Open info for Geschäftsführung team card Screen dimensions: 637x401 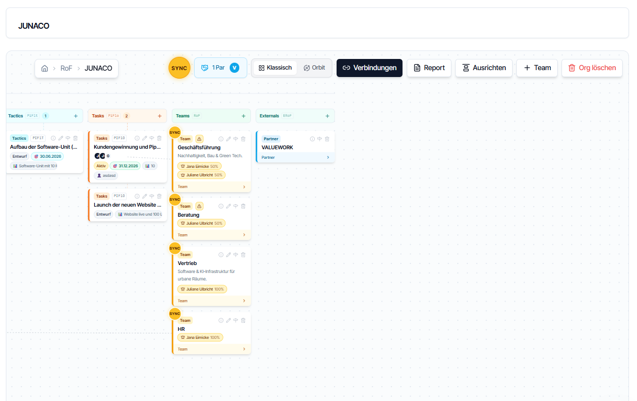tap(221, 139)
